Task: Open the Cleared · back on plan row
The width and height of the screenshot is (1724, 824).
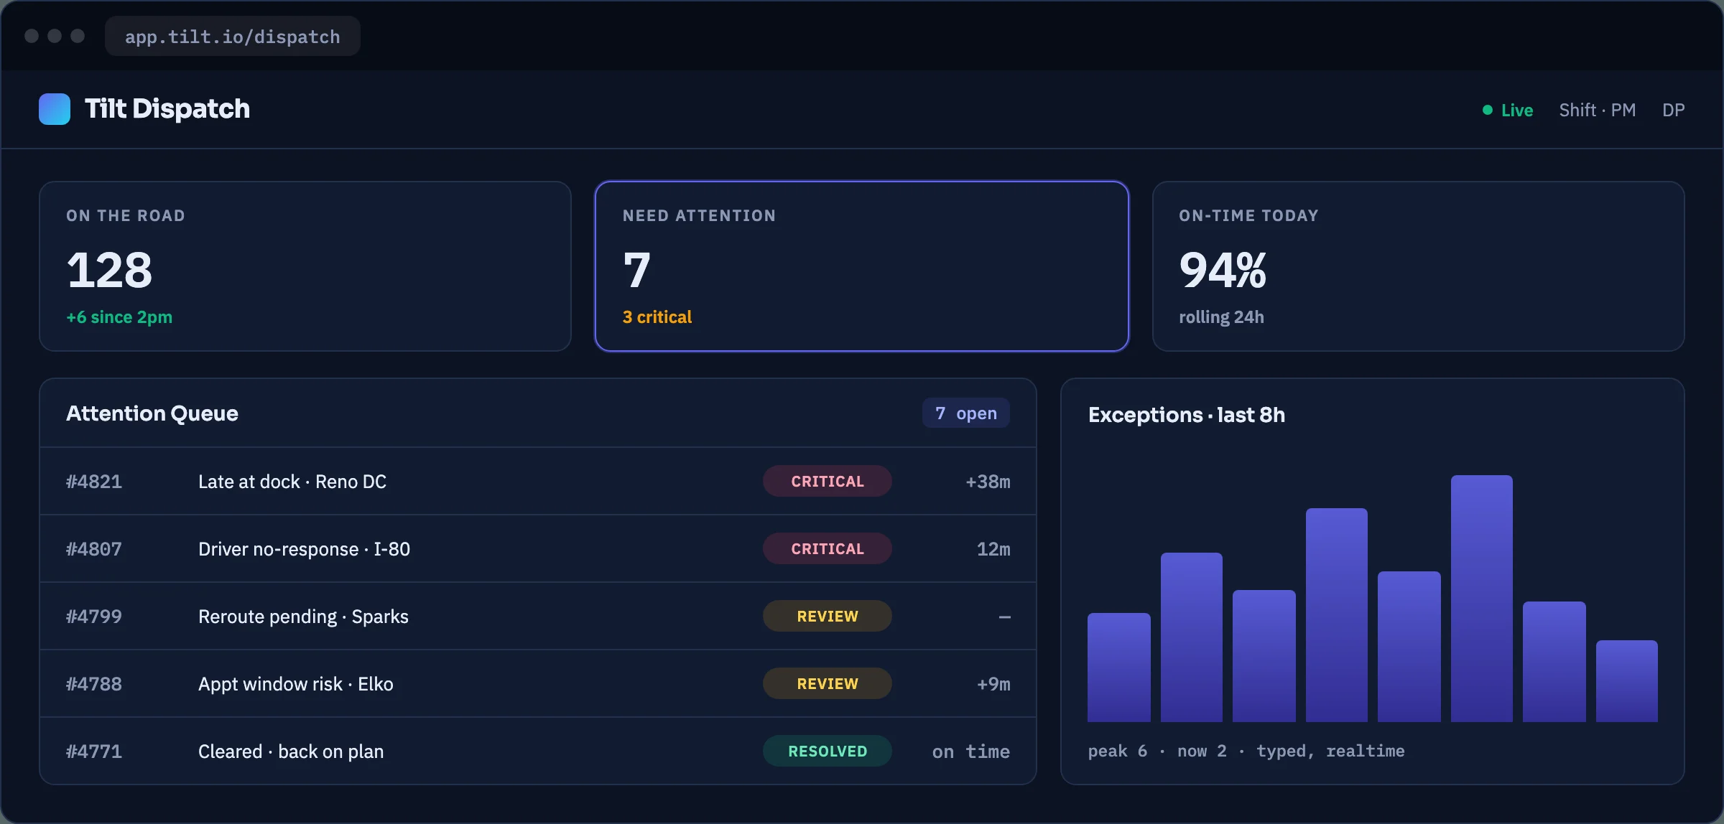Action: click(x=538, y=752)
